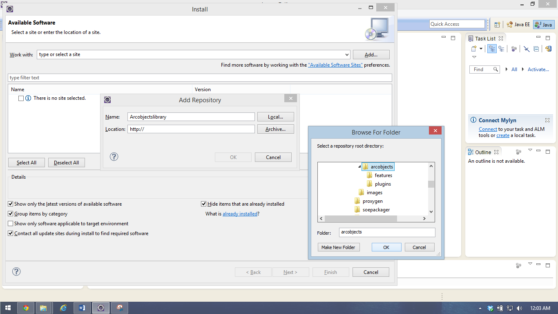Expand the New Task dropdown arrow
558x314 pixels.
(x=481, y=48)
